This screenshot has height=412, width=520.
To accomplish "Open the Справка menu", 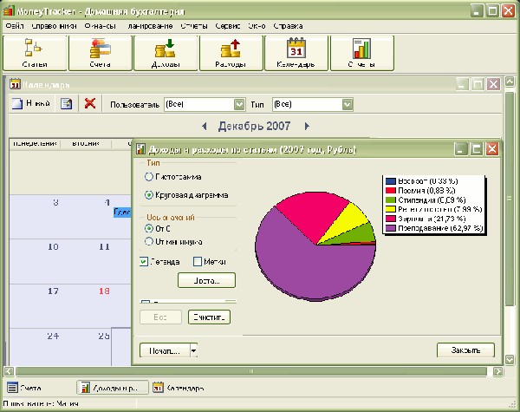I will pyautogui.click(x=287, y=25).
